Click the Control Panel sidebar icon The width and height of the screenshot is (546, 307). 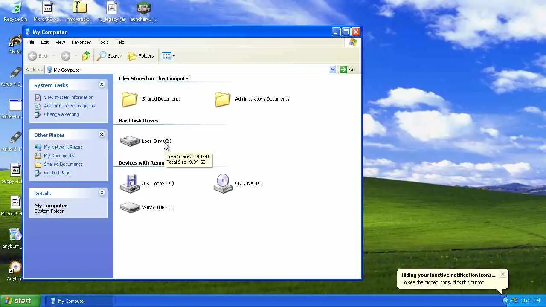point(38,173)
